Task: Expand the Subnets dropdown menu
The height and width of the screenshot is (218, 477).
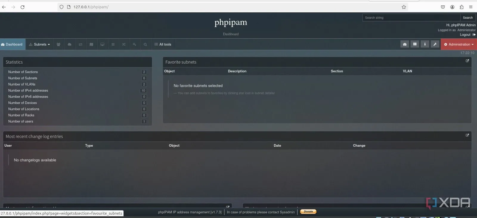Action: pos(40,45)
